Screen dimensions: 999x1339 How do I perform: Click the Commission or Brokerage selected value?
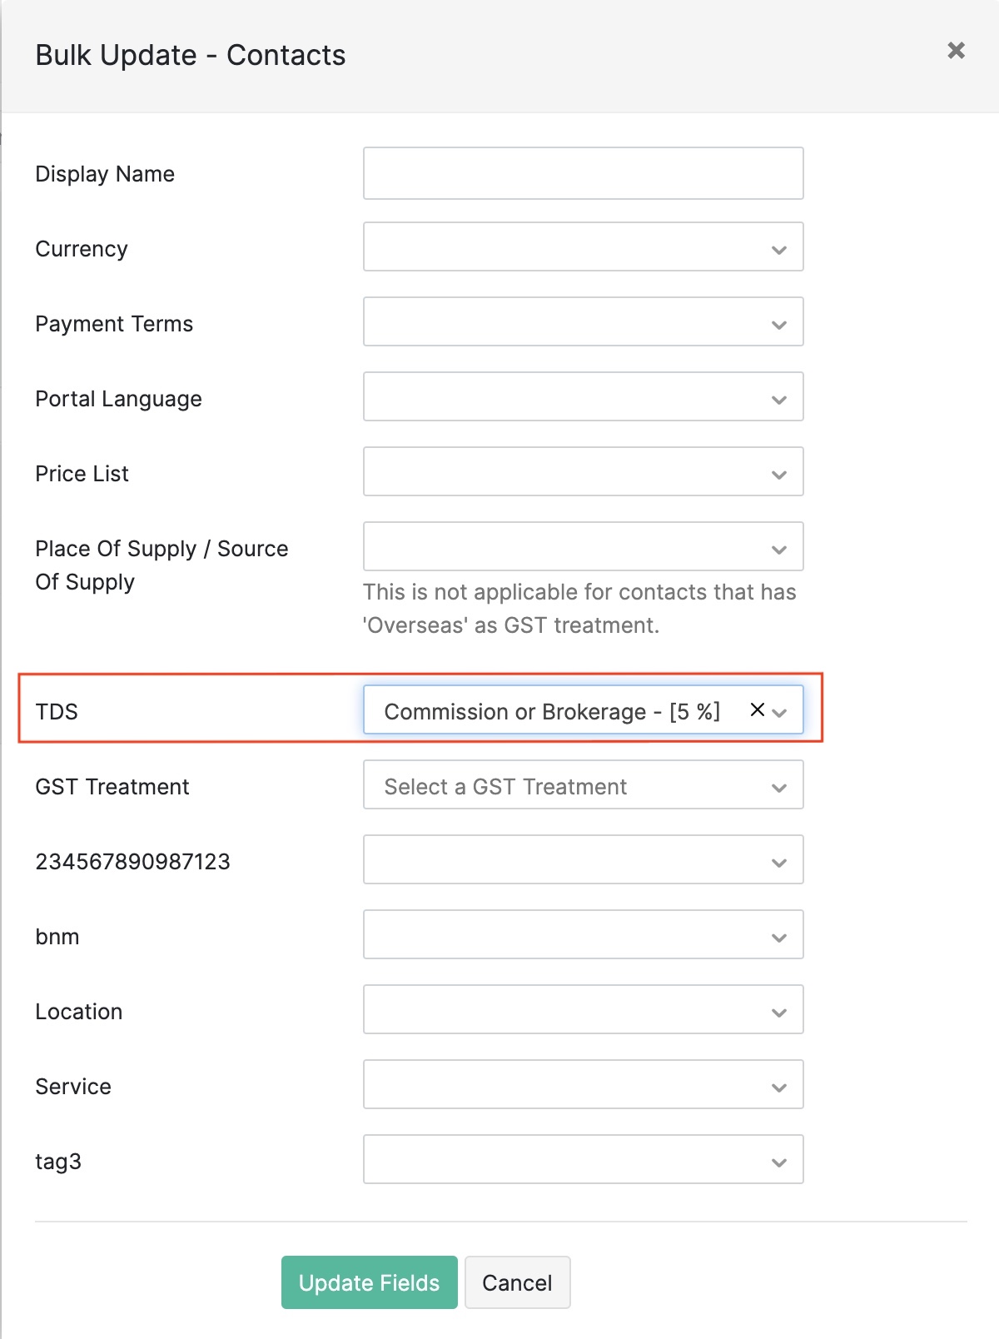pyautogui.click(x=551, y=711)
